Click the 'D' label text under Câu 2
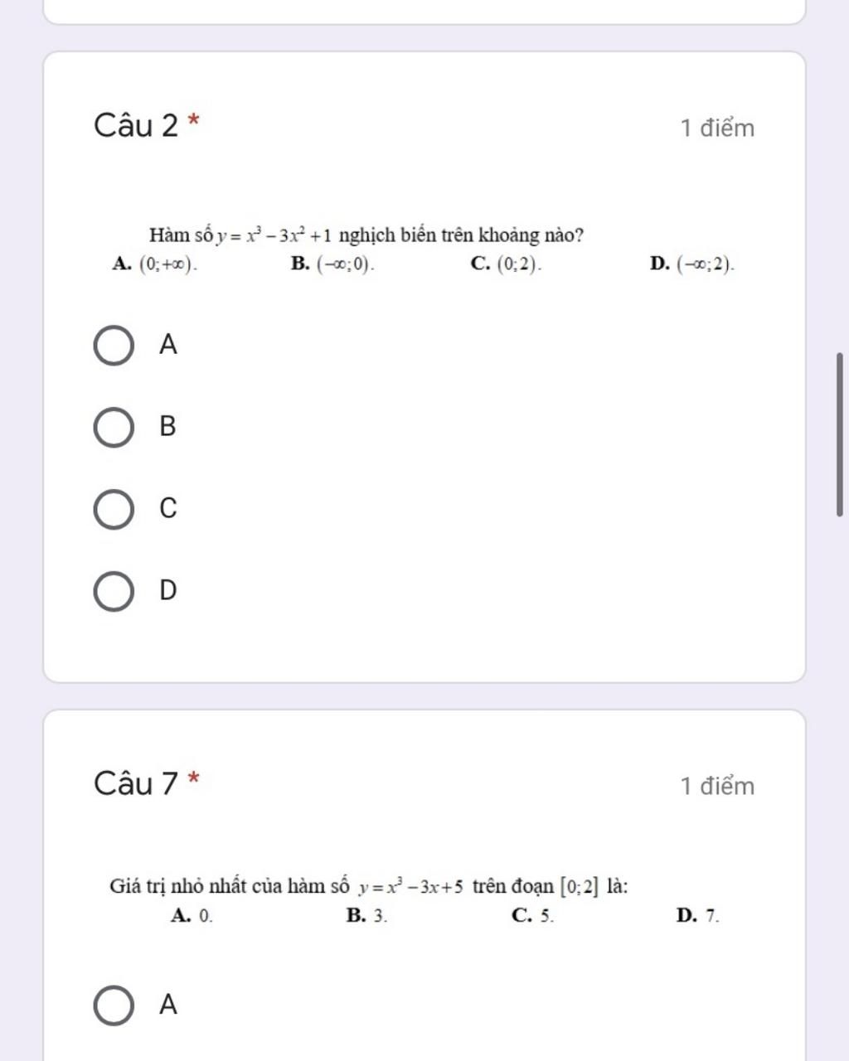 168,590
